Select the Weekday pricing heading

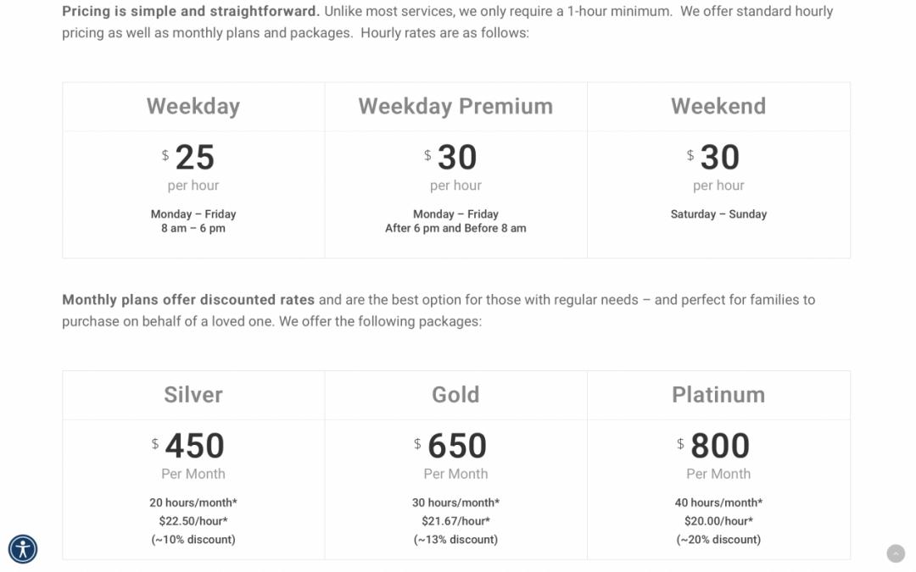pos(193,106)
